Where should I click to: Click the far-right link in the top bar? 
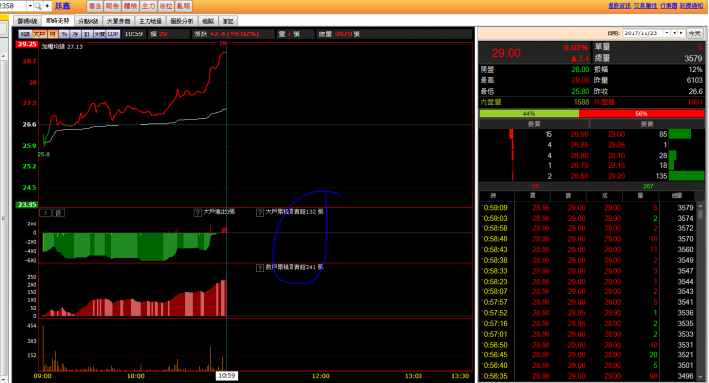pos(691,6)
